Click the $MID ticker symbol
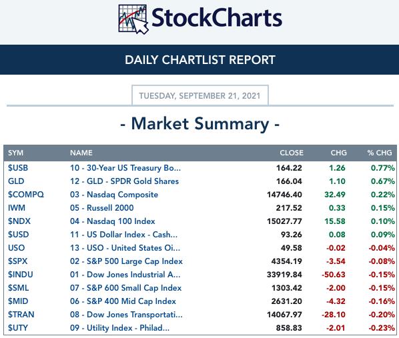 (18, 301)
